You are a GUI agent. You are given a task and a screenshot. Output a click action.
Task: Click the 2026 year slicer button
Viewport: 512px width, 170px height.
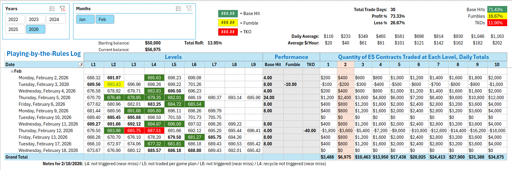point(34,29)
